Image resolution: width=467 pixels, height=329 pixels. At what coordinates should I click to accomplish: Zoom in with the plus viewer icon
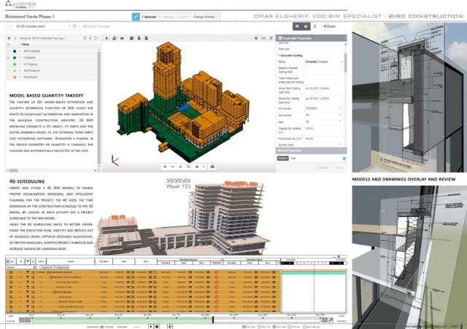(165, 167)
